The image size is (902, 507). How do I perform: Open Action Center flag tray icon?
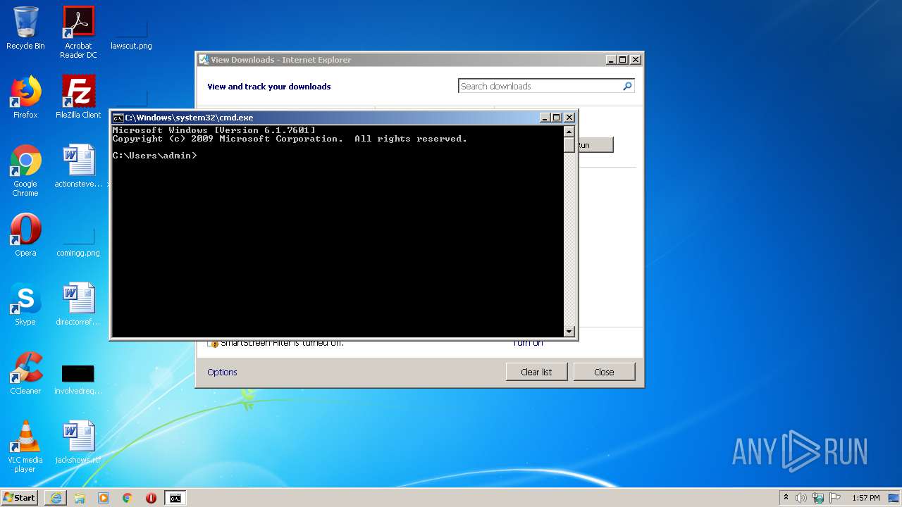[835, 498]
